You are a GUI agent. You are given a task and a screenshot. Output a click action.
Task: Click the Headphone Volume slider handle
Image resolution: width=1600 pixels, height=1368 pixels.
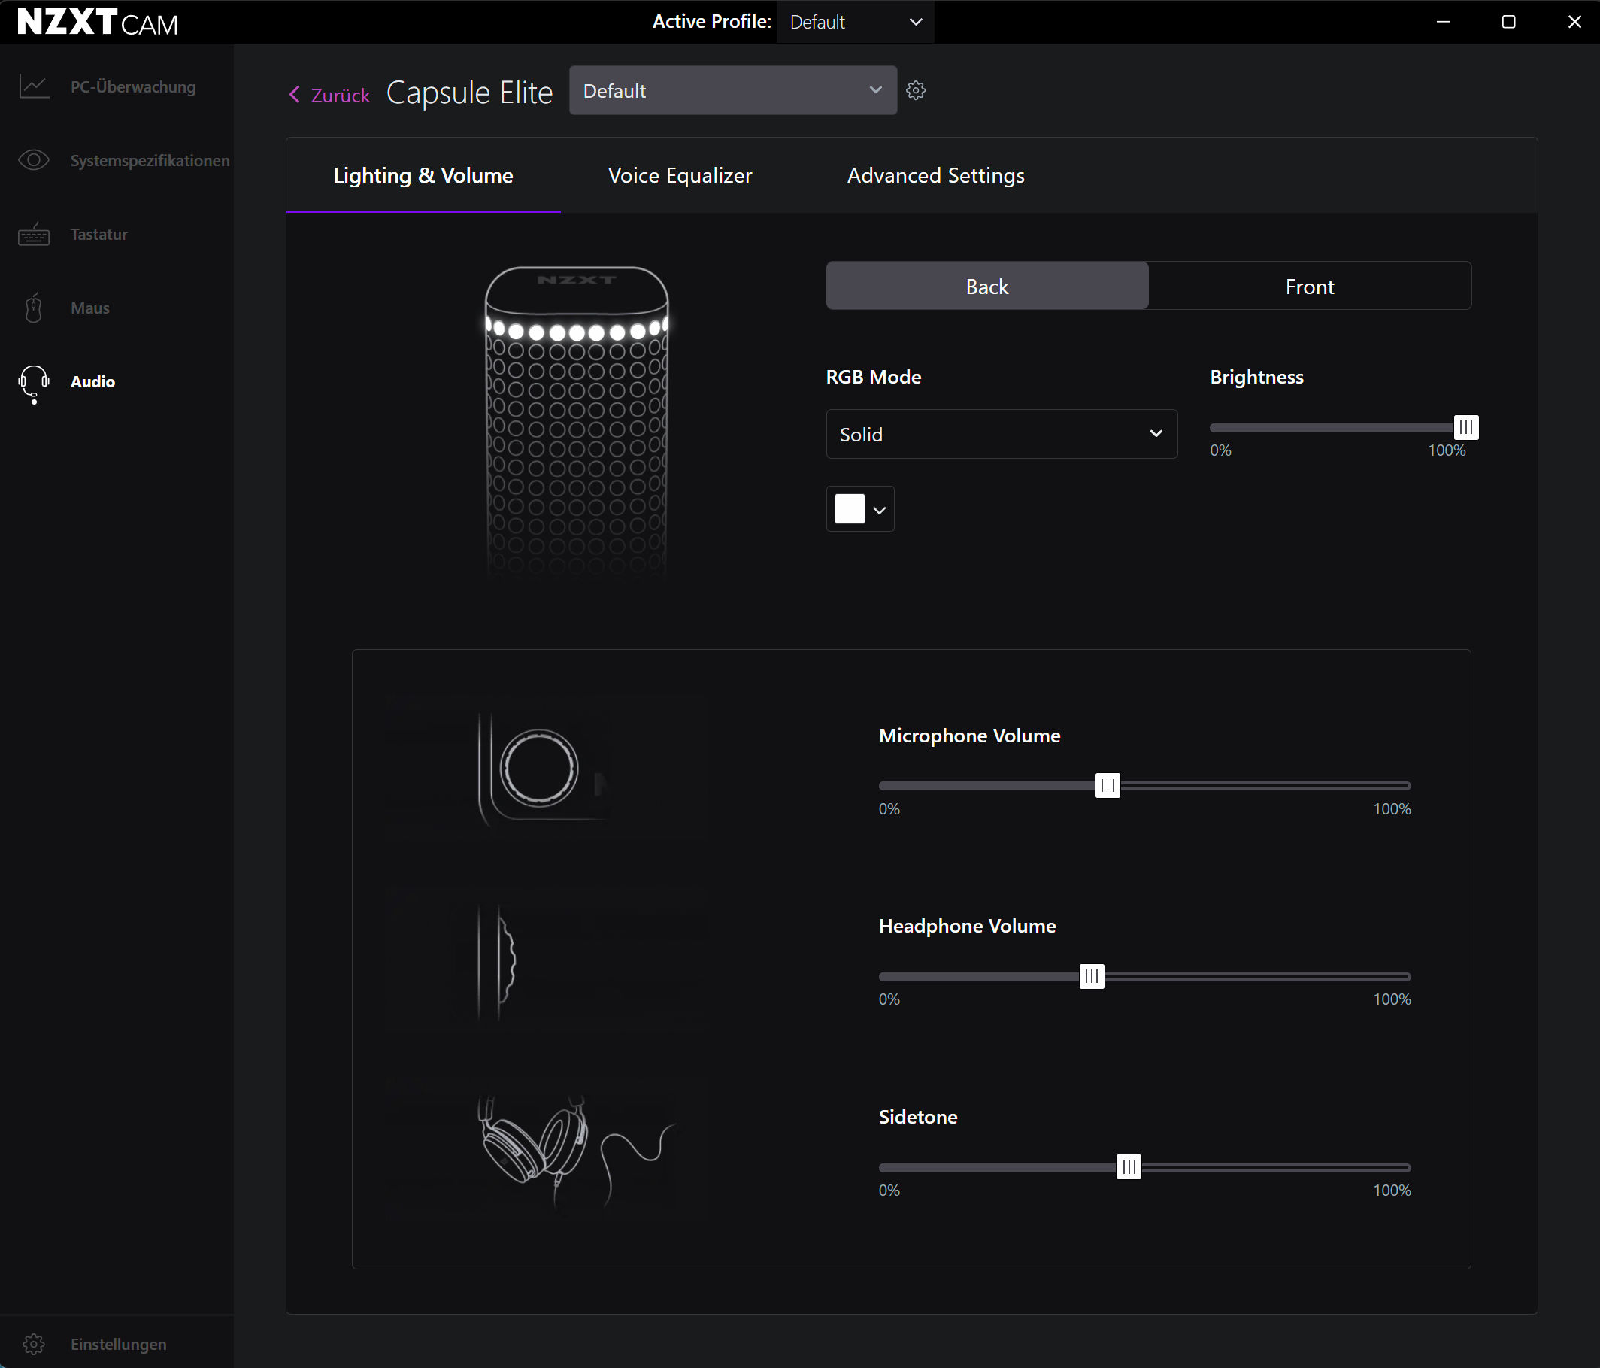(1091, 976)
